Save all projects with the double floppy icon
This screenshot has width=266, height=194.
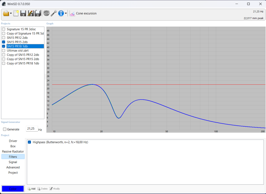click(x=38, y=13)
